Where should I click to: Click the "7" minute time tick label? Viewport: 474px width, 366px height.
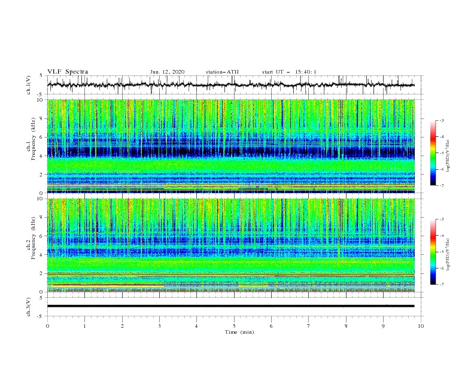point(309,326)
